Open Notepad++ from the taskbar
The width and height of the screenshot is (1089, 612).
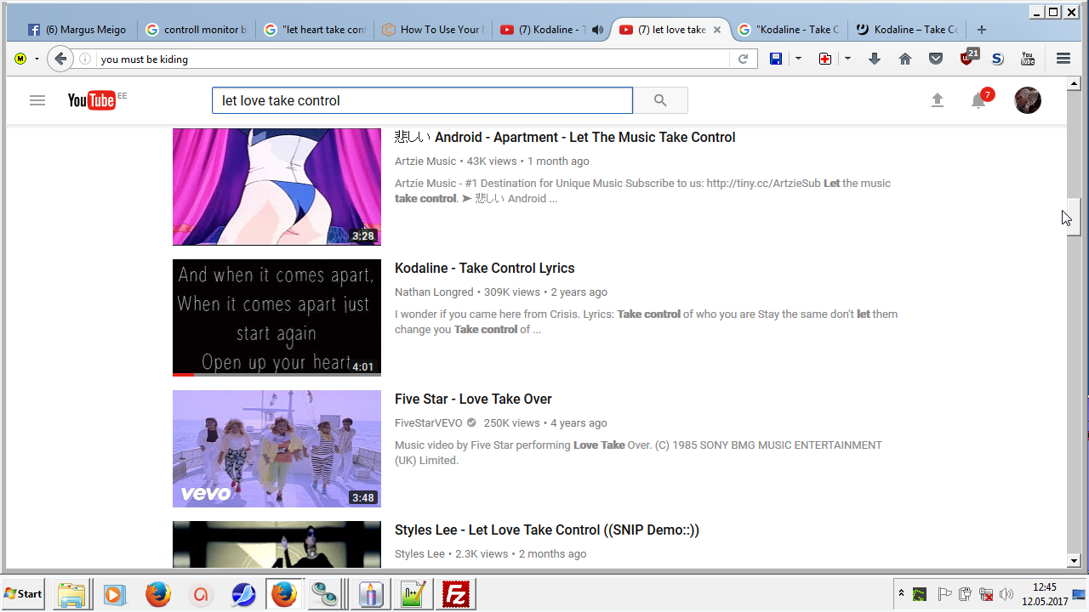point(414,594)
